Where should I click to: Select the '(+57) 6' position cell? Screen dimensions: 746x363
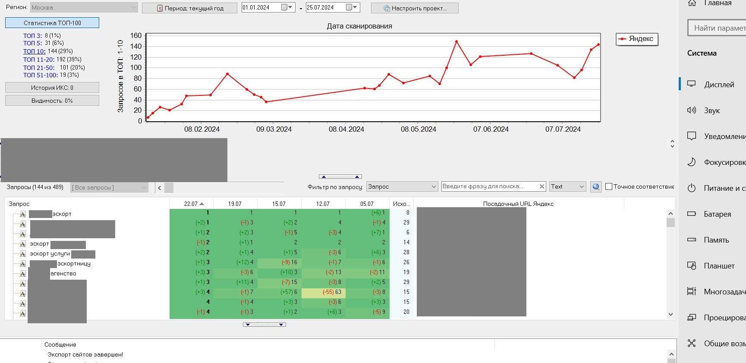coord(280,292)
